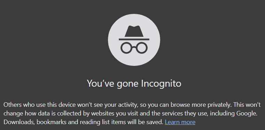Click the Incognito circular logo
Screen dimensions: 265x130
point(134,40)
